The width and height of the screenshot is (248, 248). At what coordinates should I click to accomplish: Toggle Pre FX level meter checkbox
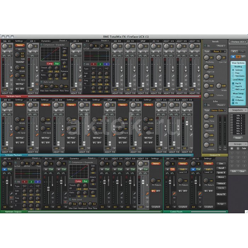coord(233,83)
